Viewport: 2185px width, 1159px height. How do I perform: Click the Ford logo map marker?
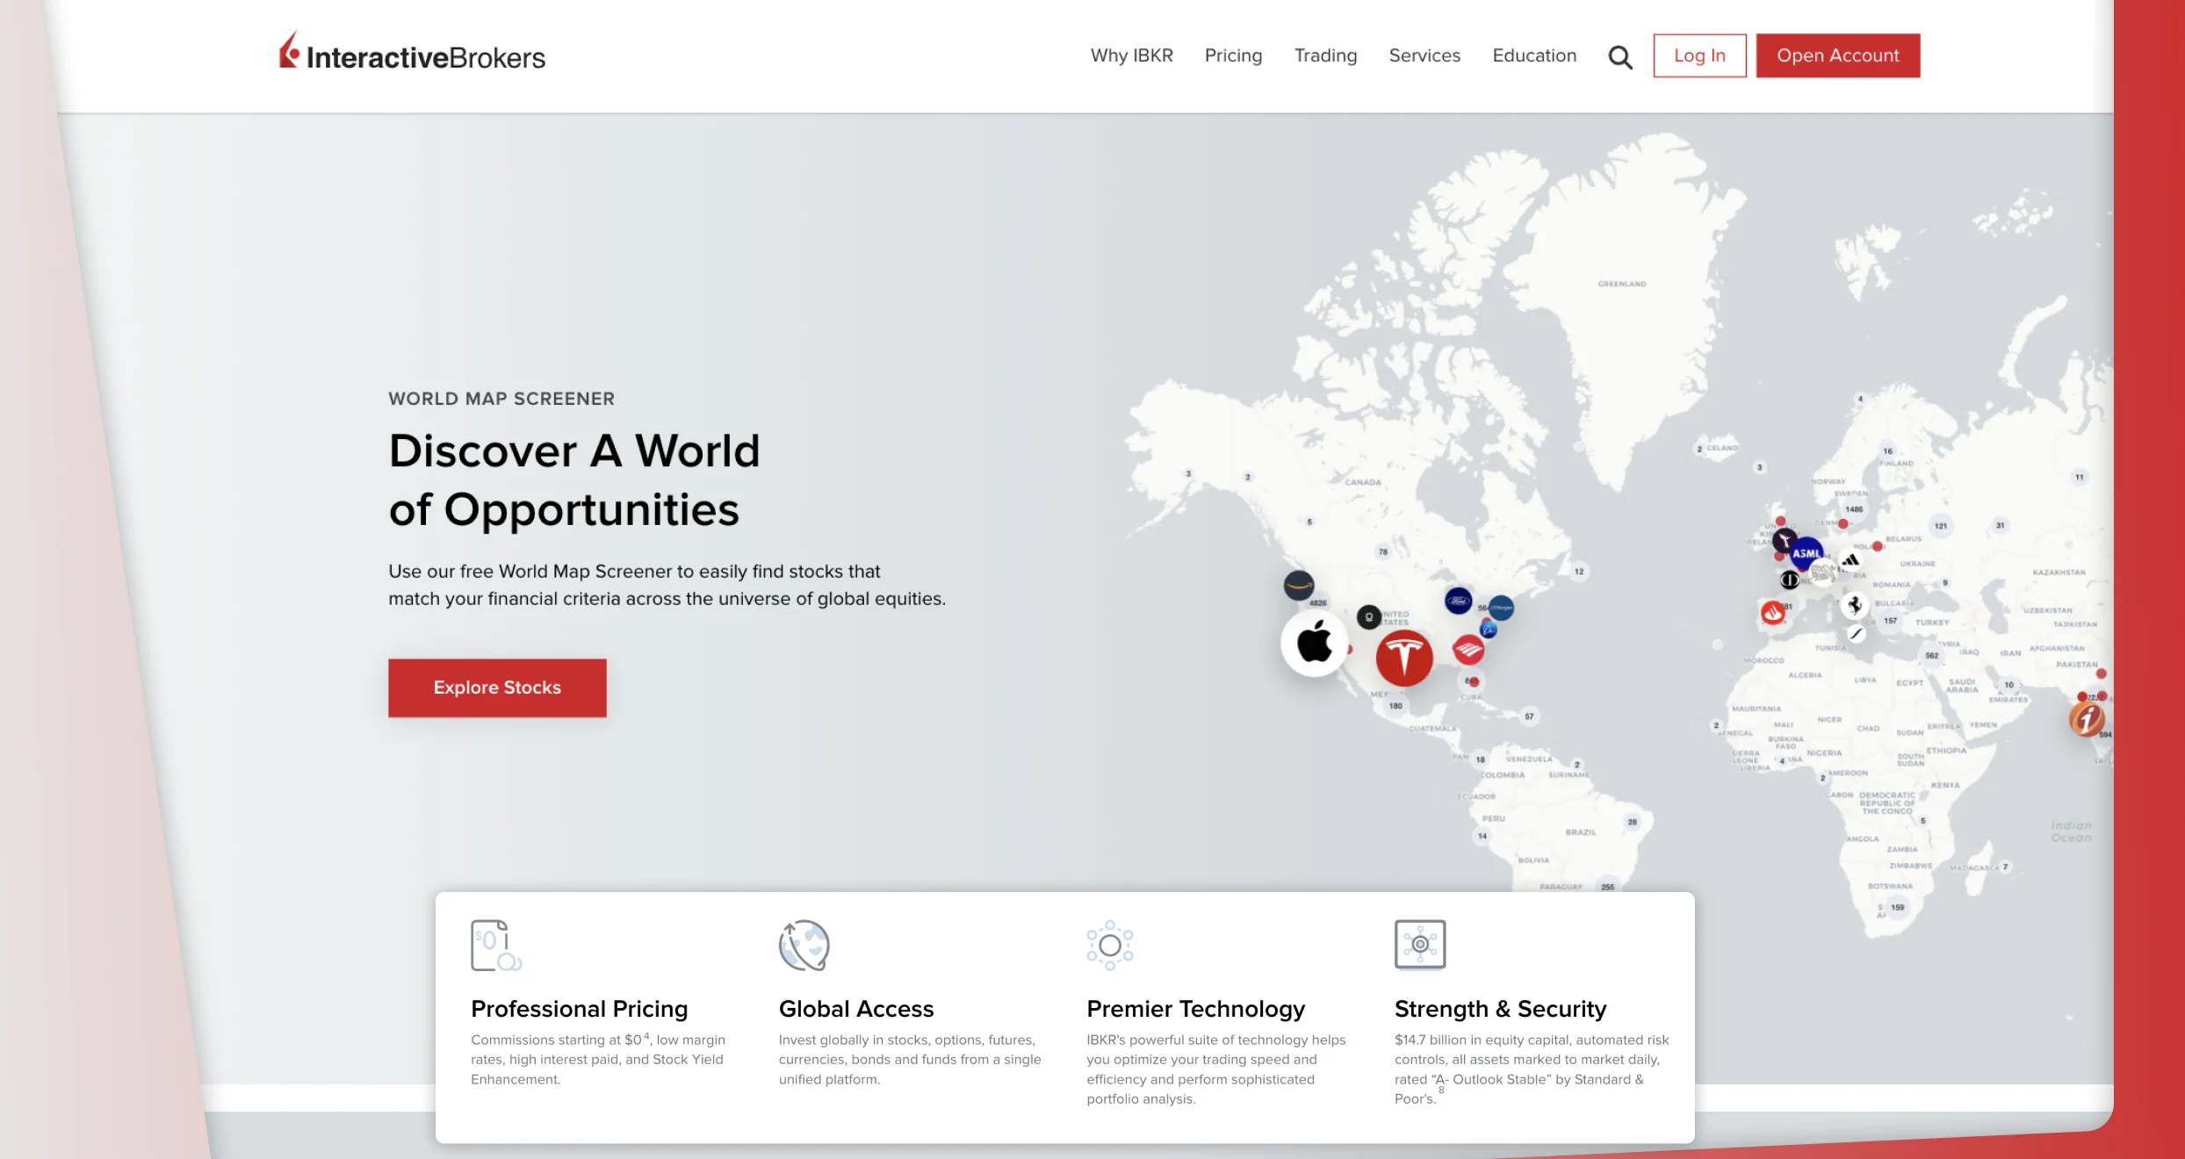[x=1459, y=599]
